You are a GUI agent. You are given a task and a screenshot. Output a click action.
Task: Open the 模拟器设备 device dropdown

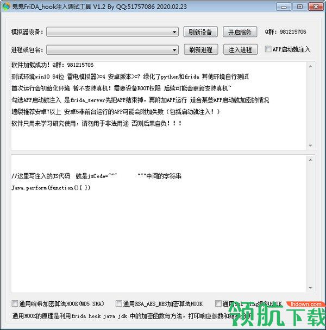pos(112,32)
